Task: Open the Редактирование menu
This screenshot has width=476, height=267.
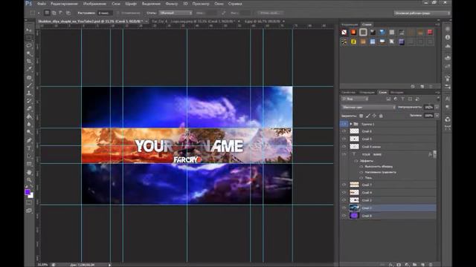Action: 65,4
